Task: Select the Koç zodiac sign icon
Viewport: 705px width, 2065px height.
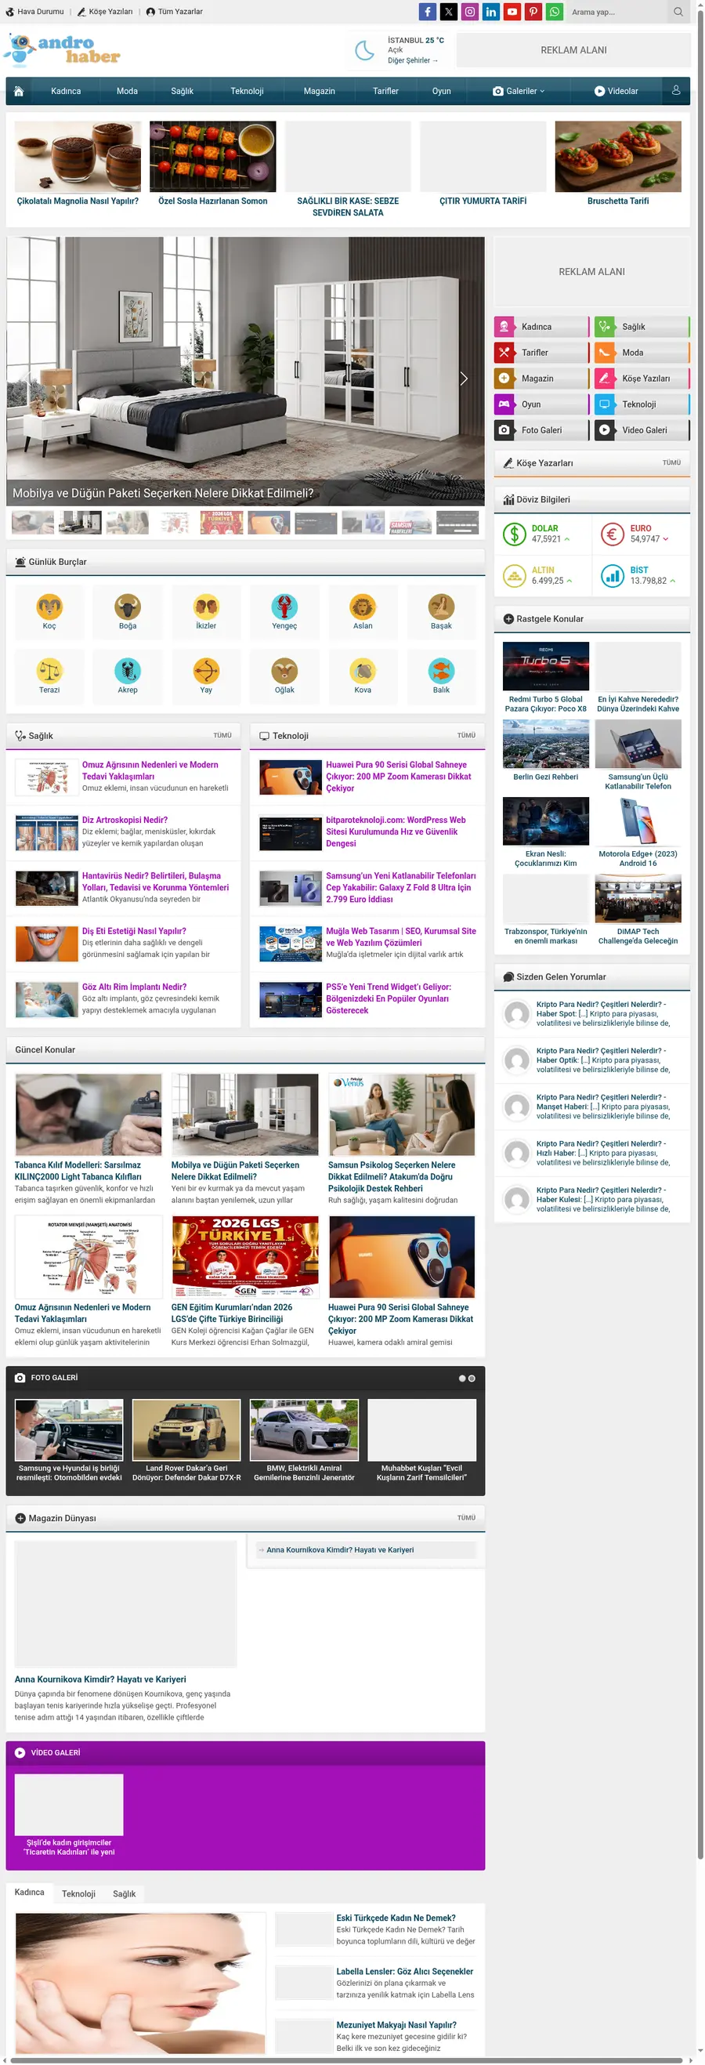Action: pyautogui.click(x=49, y=607)
